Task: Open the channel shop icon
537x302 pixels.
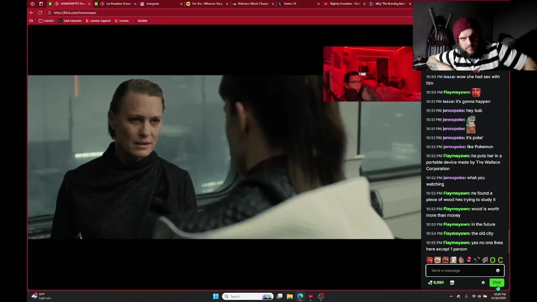Action: tap(452, 283)
